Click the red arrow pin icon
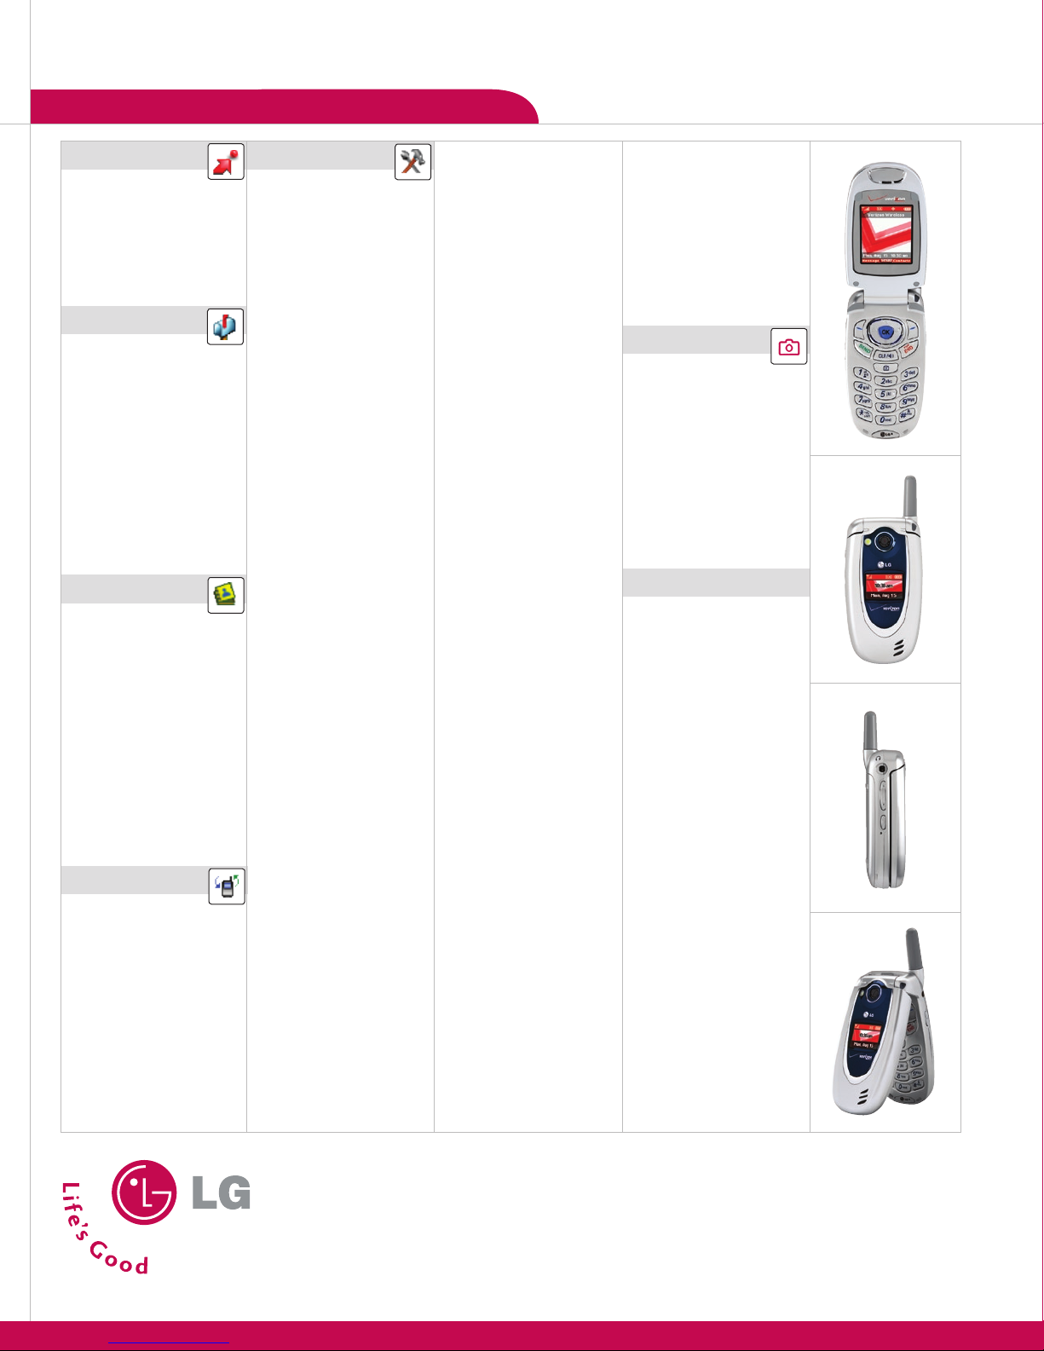The width and height of the screenshot is (1044, 1351). tap(226, 161)
